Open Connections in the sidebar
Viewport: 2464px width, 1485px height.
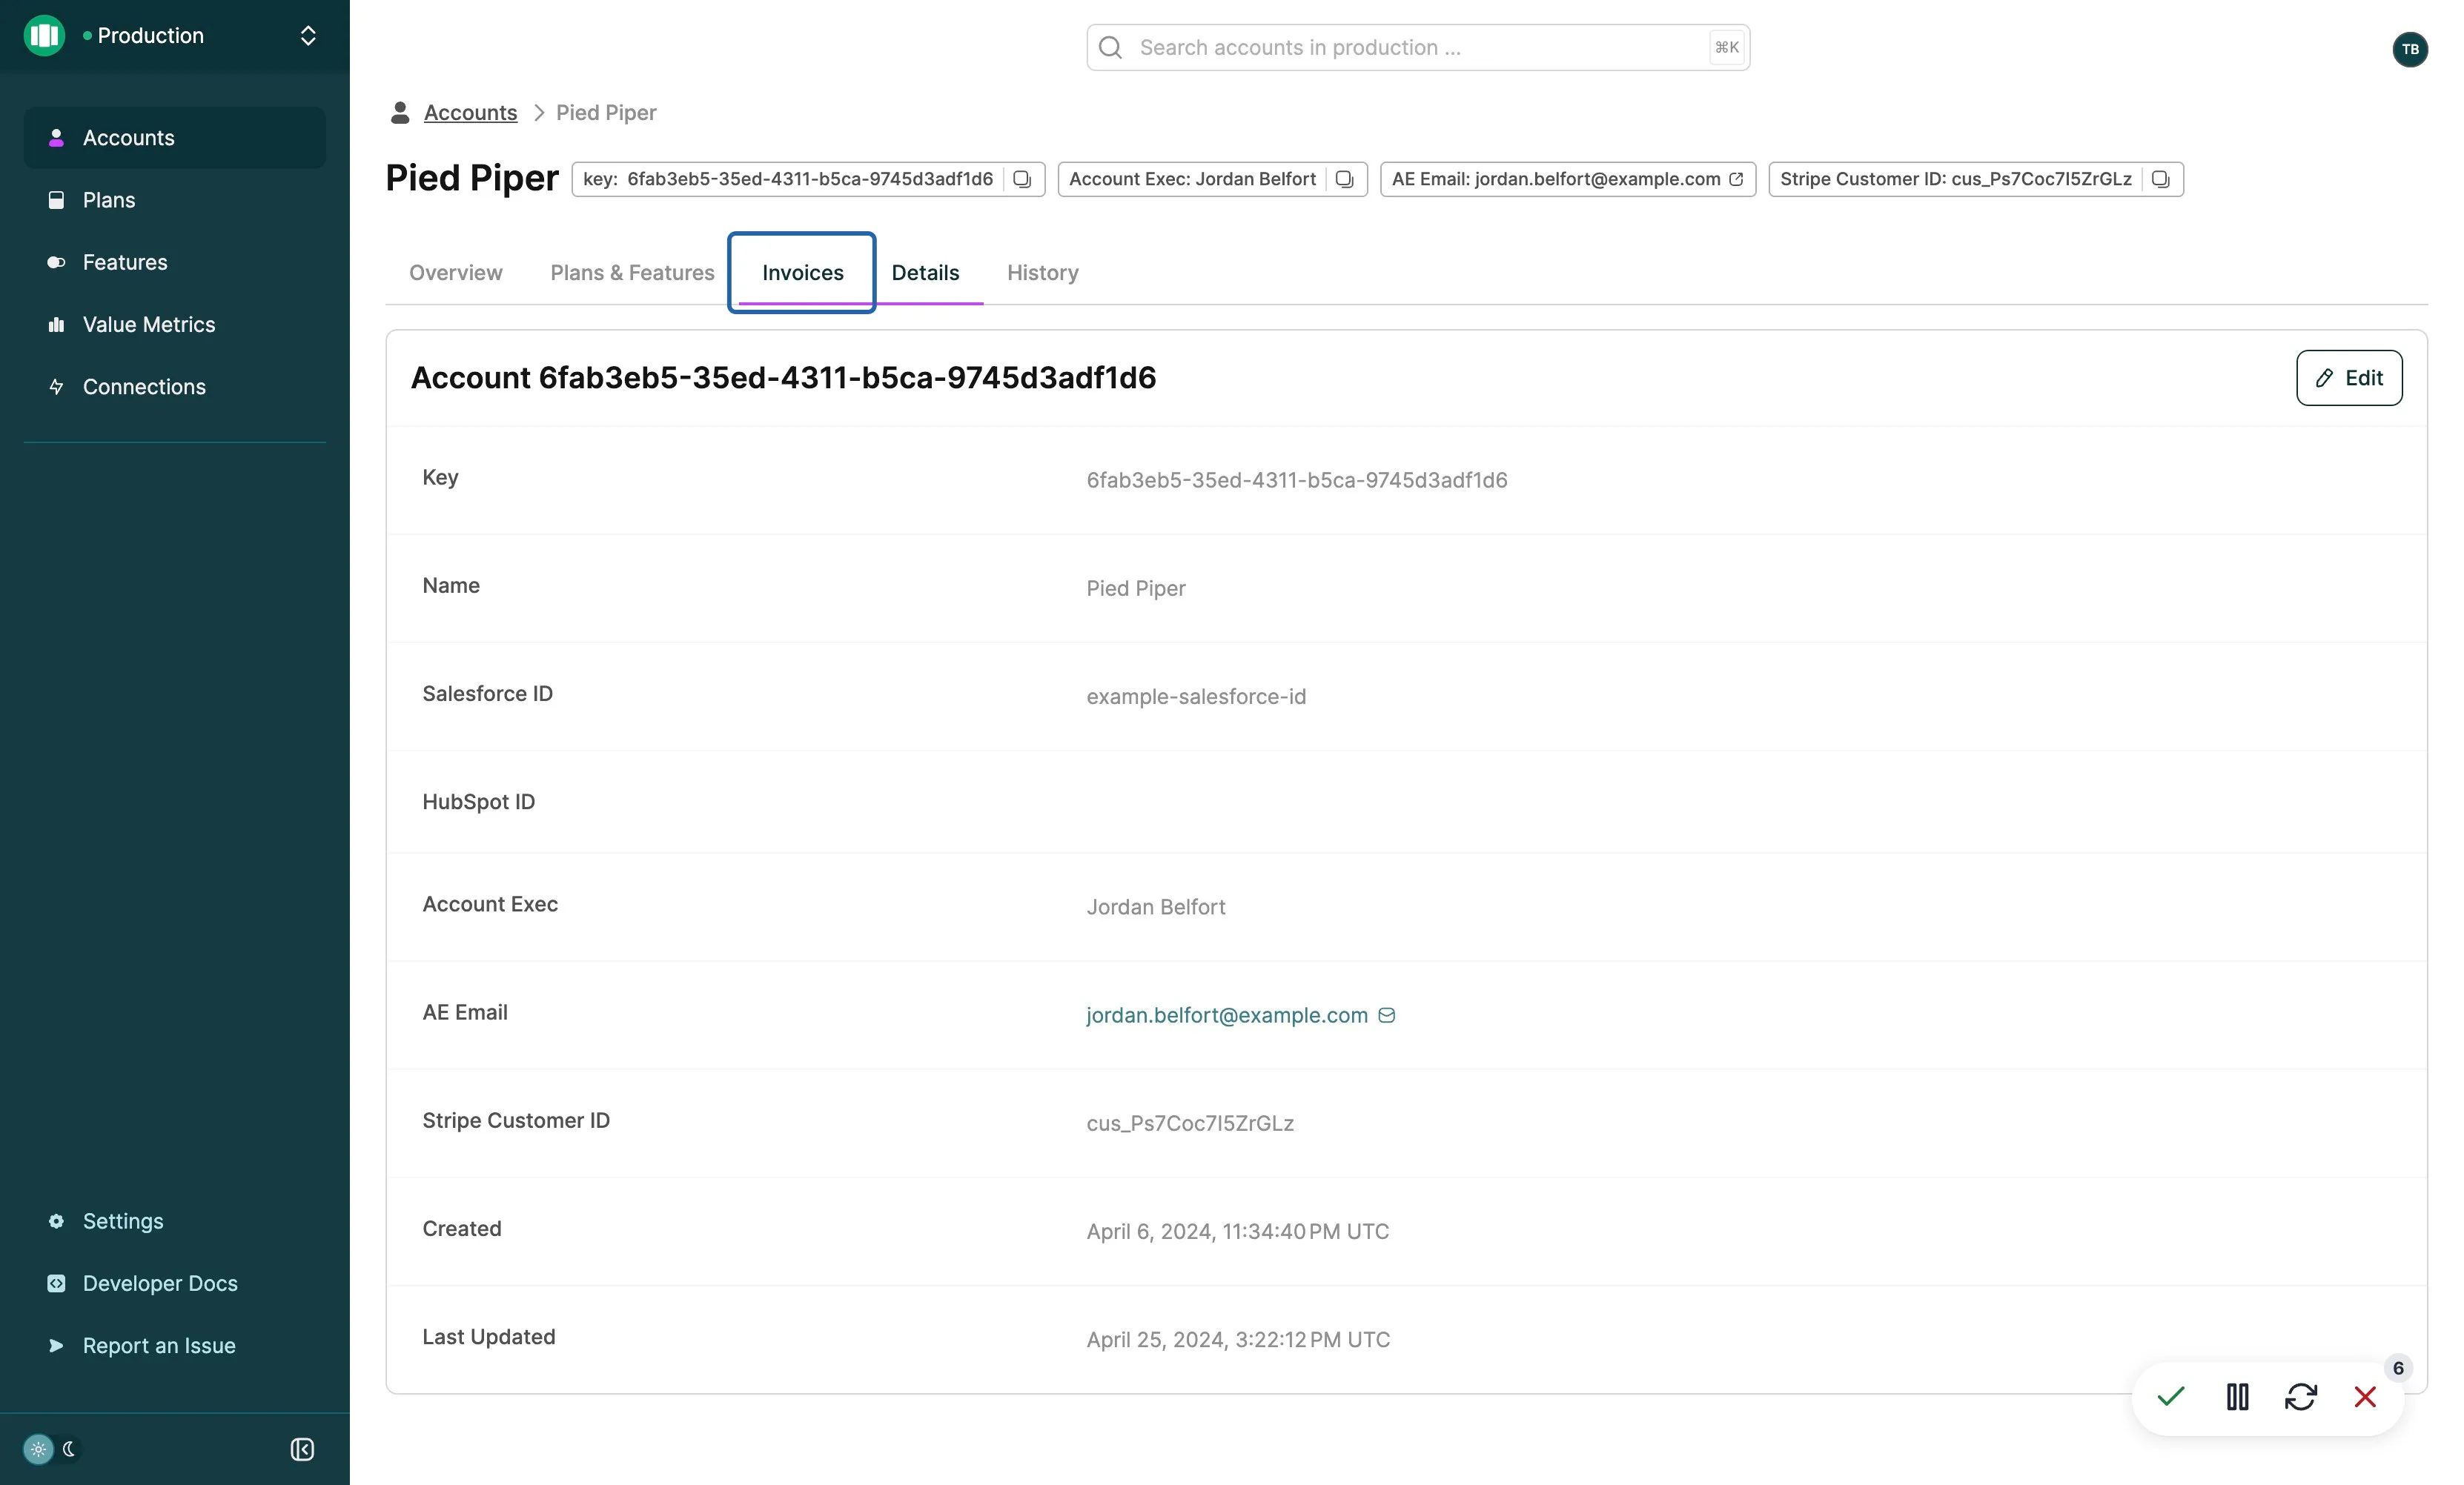pyautogui.click(x=175, y=387)
